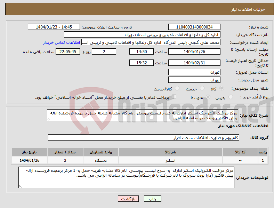Click the کد کالا column header
This screenshot has width=274, height=208.
point(240,152)
